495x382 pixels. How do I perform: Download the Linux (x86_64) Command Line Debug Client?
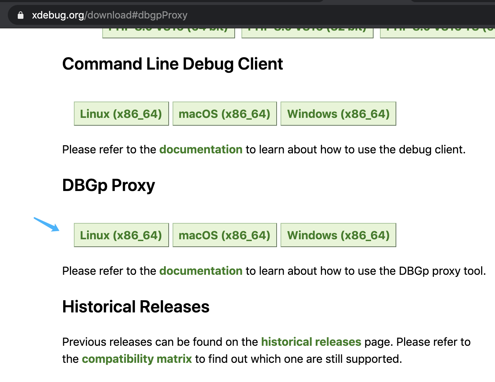click(x=121, y=114)
